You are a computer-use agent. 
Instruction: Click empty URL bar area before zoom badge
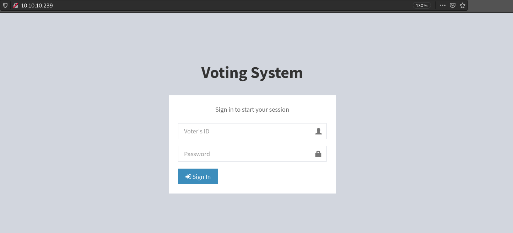[x=231, y=5]
